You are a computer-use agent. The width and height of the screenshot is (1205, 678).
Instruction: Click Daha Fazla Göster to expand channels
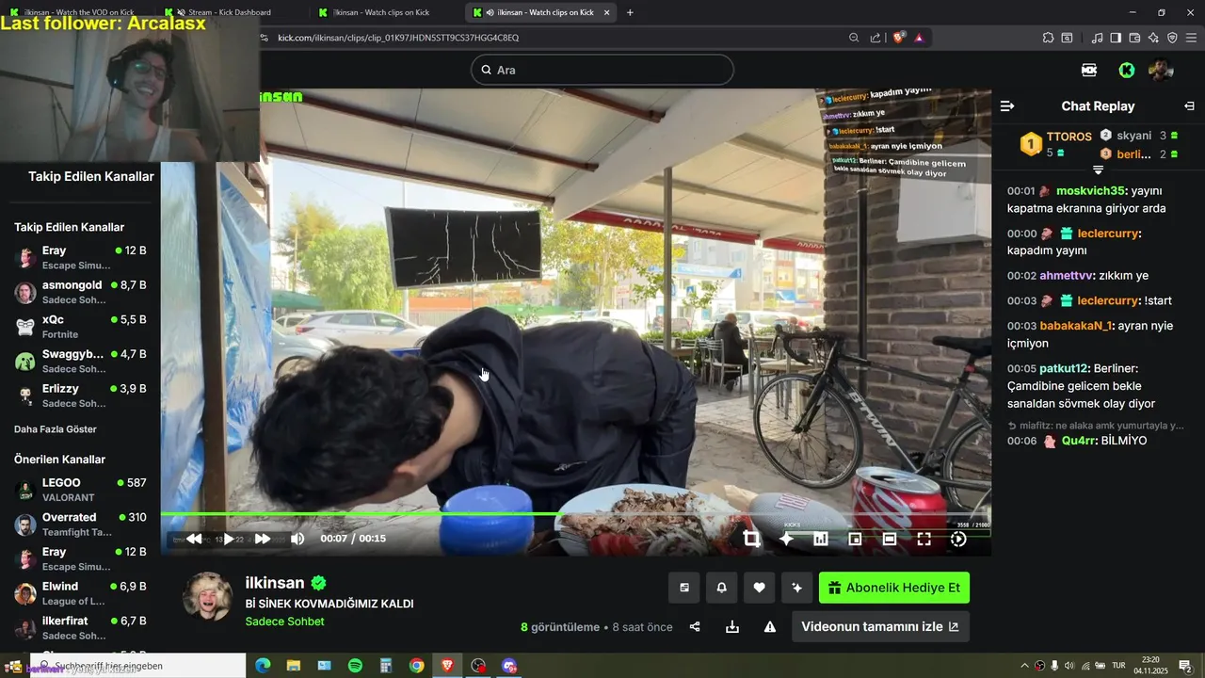[x=56, y=429]
